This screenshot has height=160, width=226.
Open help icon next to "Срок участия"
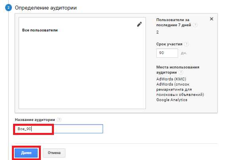[186, 44]
